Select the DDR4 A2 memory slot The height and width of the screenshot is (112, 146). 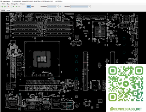click(42, 31)
